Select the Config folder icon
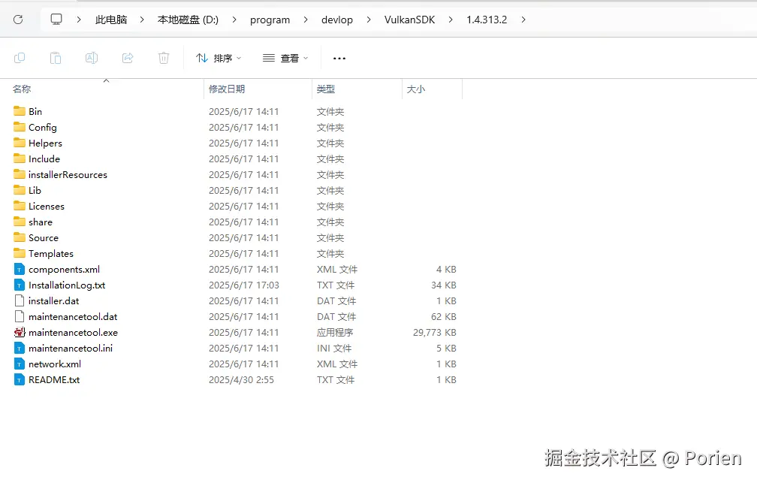 [x=20, y=127]
